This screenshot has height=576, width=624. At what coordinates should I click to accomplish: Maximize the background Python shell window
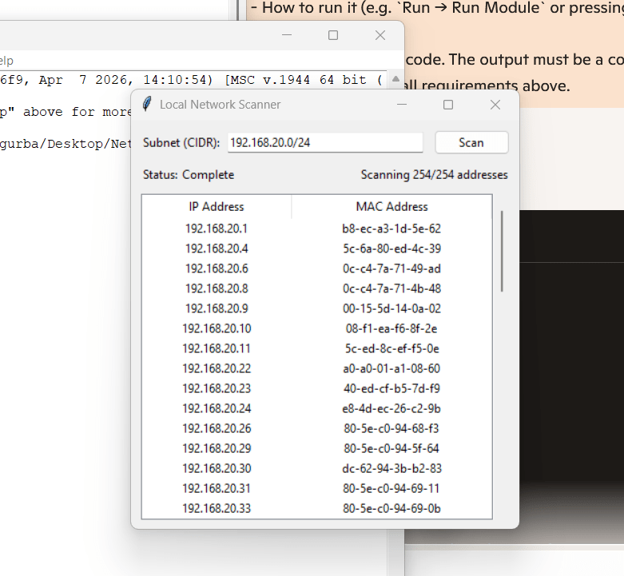[x=333, y=35]
